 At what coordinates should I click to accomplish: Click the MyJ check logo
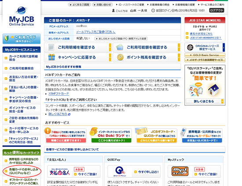tap(180, 171)
